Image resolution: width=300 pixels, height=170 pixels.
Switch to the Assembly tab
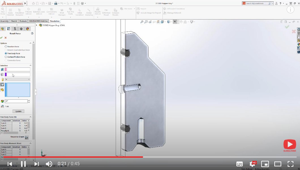[x=5, y=21]
